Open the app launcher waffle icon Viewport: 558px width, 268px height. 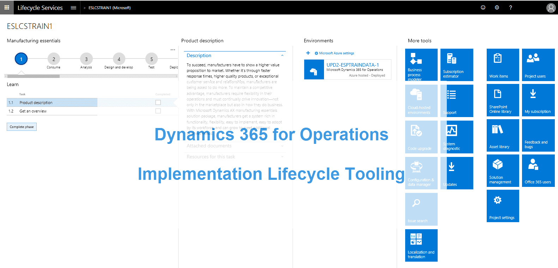[x=7, y=7]
